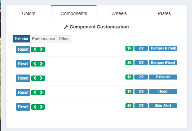192x131 pixels.
Task: Reset the Side Skirt component
Action: point(23,107)
